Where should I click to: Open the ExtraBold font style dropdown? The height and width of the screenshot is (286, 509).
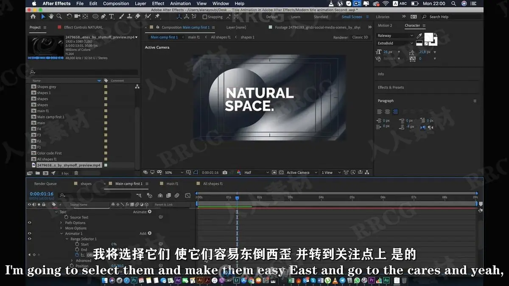395,43
